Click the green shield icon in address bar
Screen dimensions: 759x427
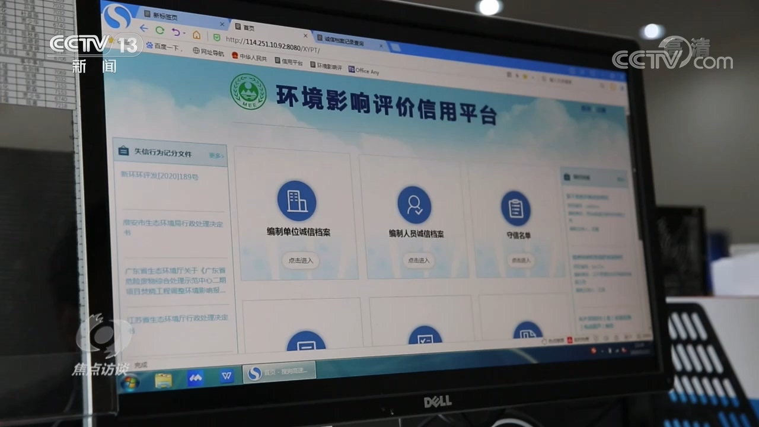point(217,37)
